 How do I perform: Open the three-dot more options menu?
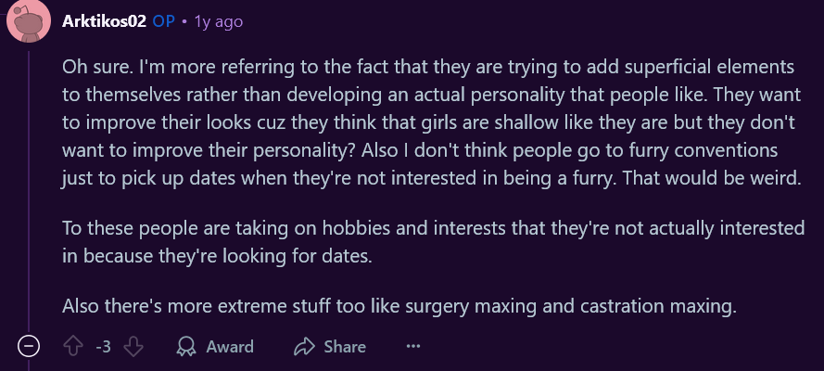tap(413, 347)
